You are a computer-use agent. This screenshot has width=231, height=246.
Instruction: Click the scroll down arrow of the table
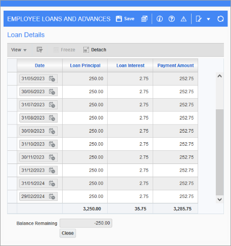pyautogui.click(x=219, y=199)
